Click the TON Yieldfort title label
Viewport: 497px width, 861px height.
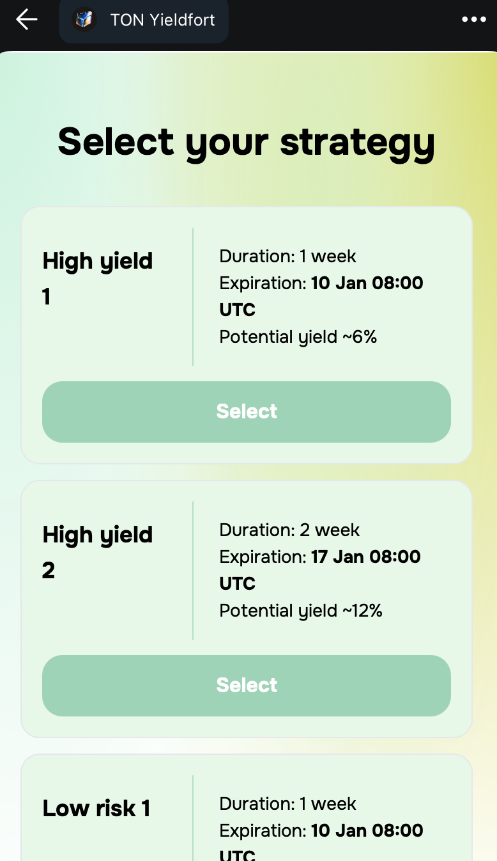tap(162, 20)
